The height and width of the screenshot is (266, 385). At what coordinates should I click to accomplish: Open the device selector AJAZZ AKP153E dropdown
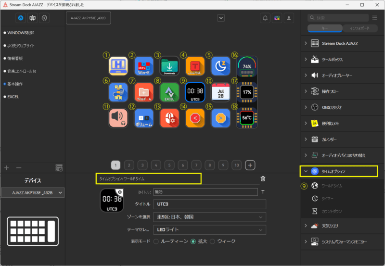point(33,192)
